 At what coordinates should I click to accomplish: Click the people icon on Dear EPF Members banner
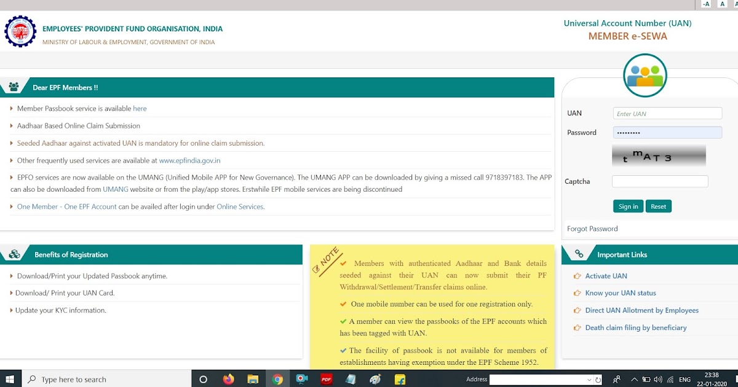[x=14, y=87]
